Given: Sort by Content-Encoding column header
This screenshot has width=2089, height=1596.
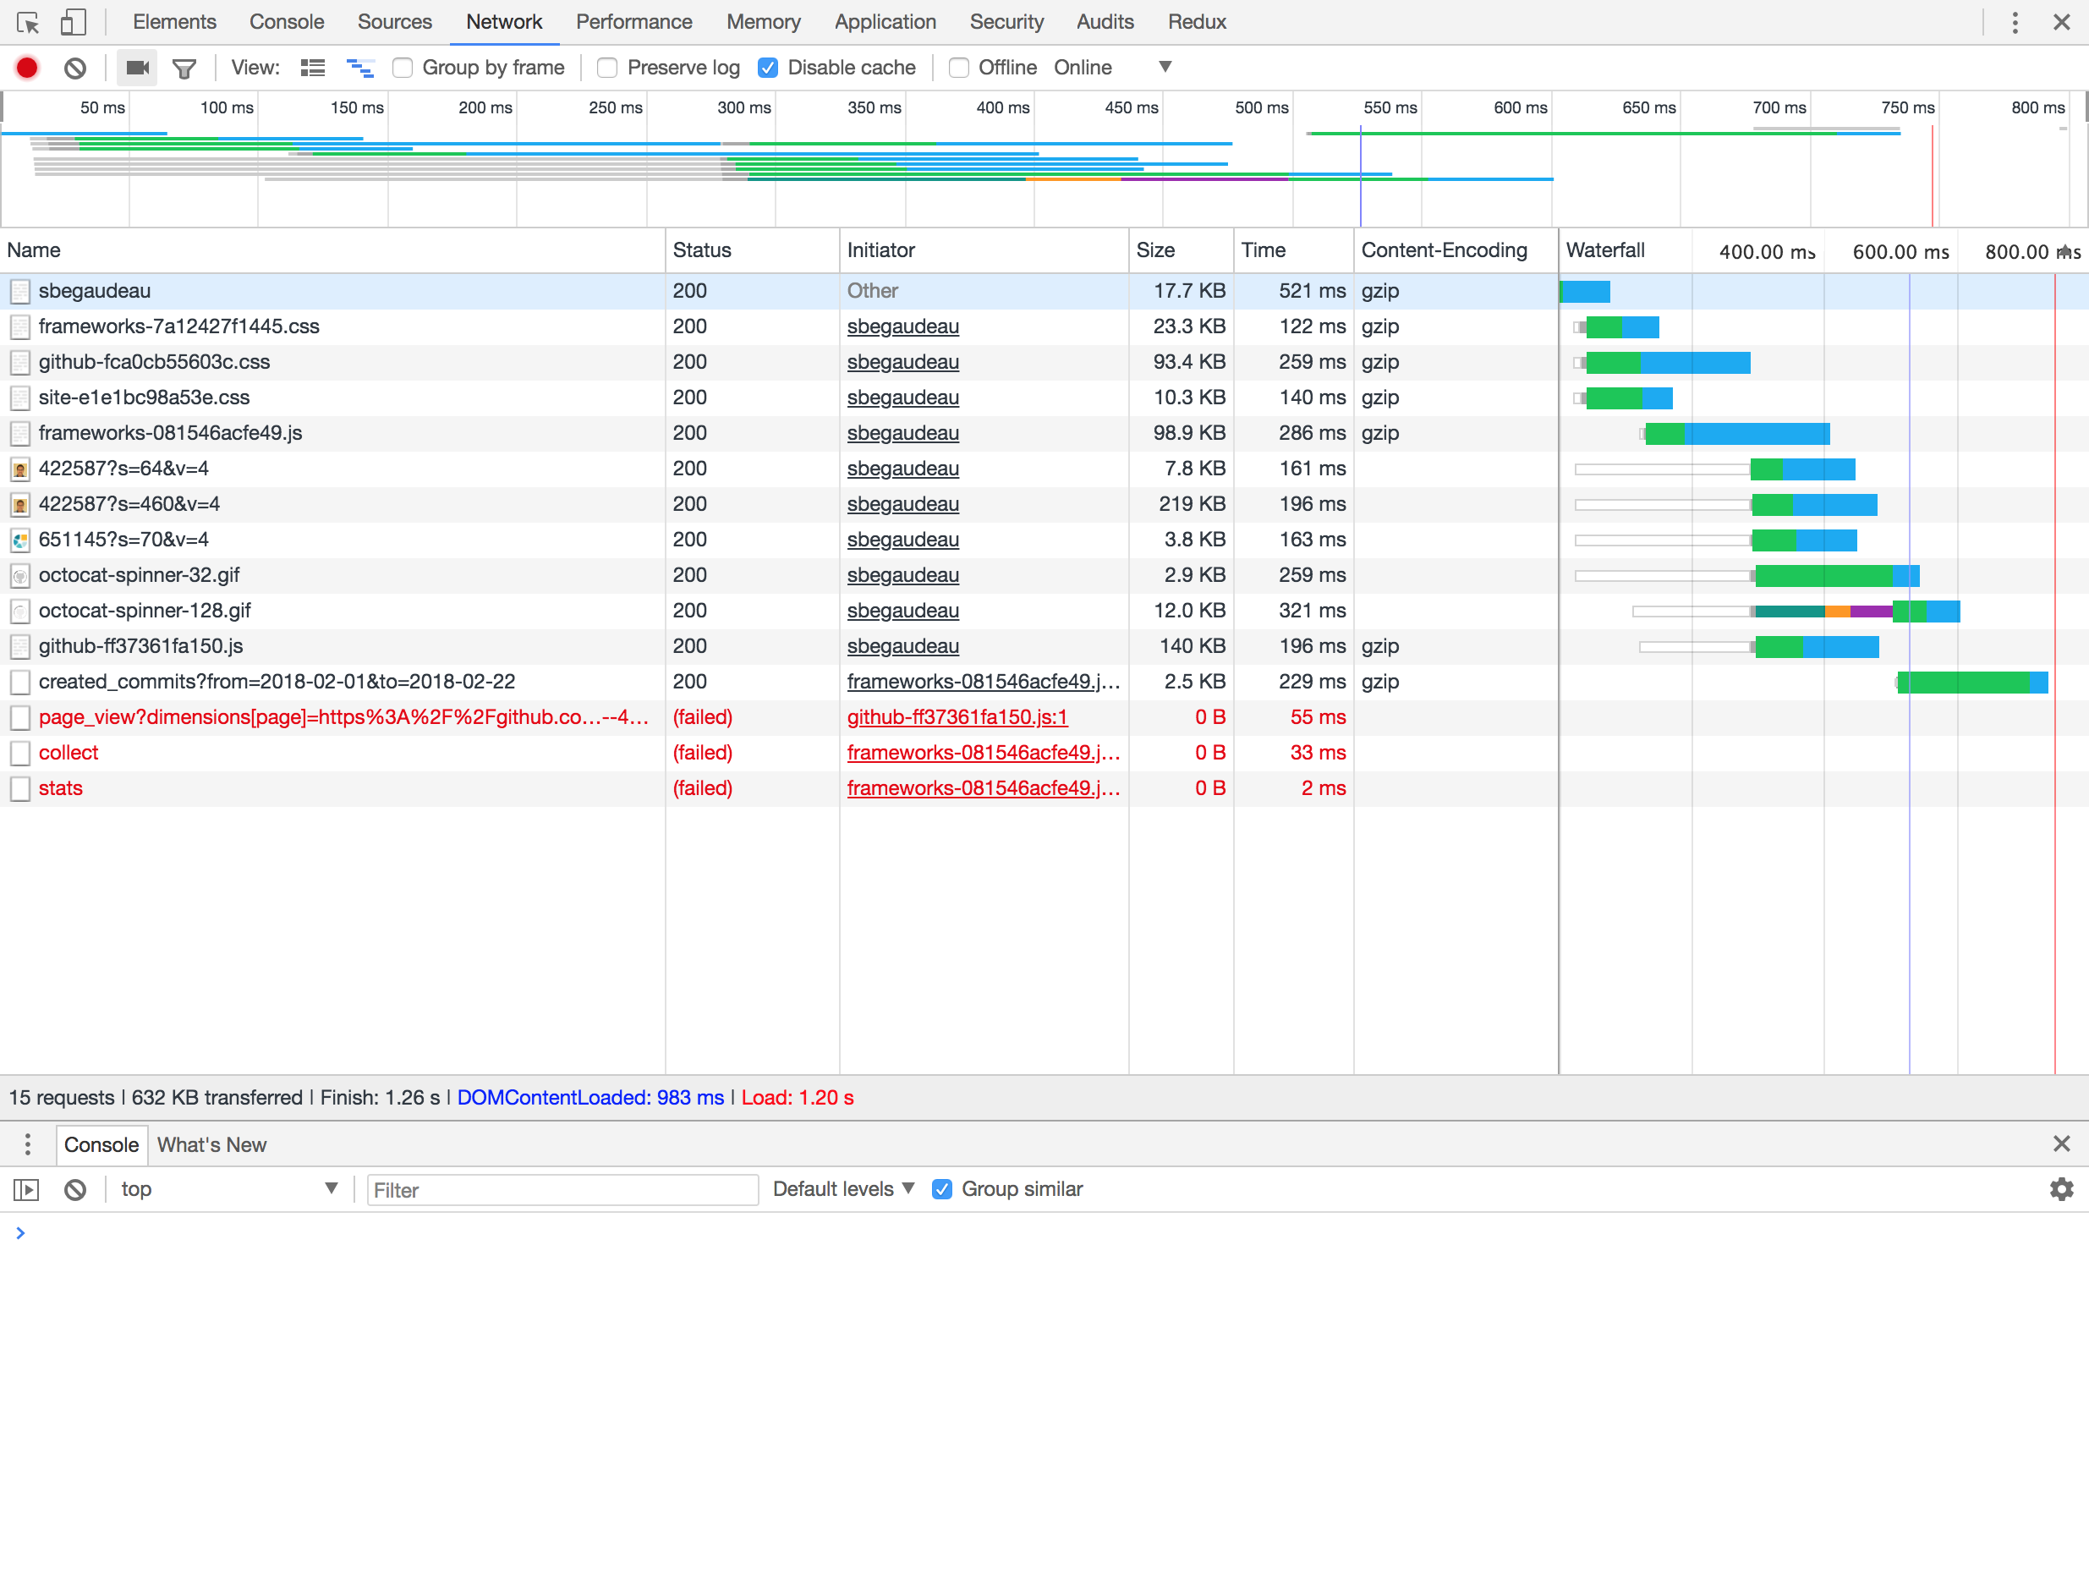Looking at the screenshot, I should [x=1456, y=251].
